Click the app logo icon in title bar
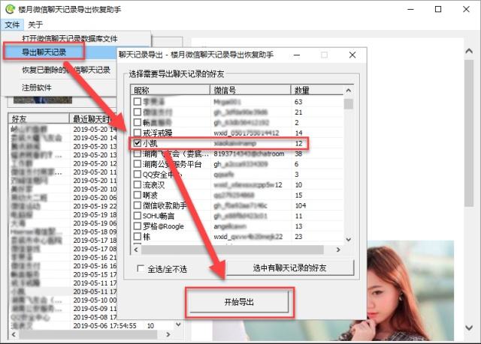The width and height of the screenshot is (481, 344). (x=10, y=9)
